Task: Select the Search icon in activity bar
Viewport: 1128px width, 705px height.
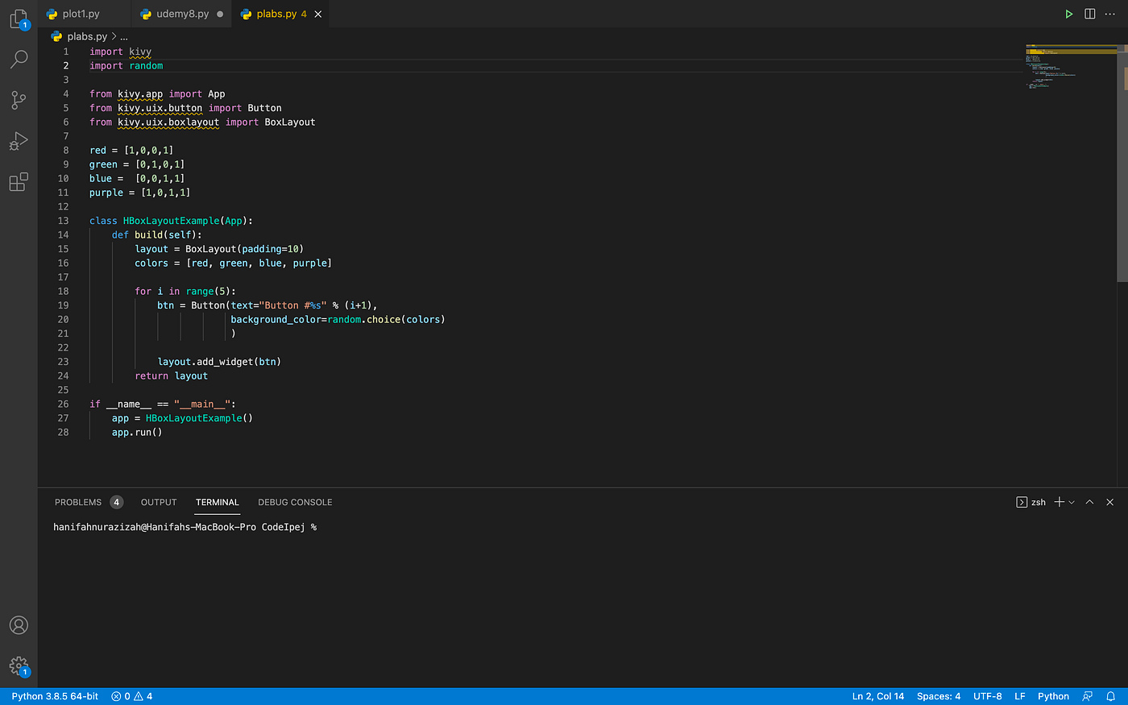Action: click(x=19, y=59)
